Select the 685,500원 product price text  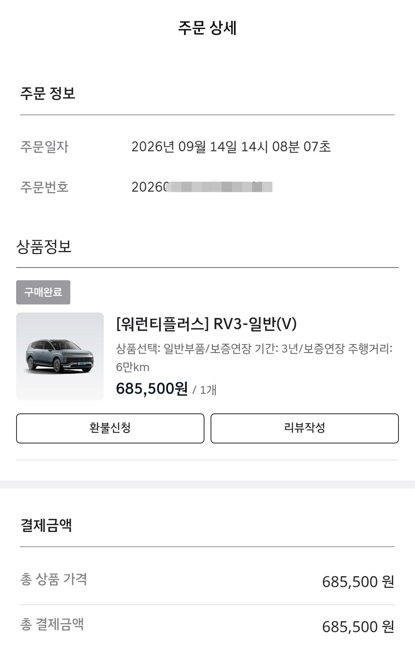pyautogui.click(x=152, y=388)
